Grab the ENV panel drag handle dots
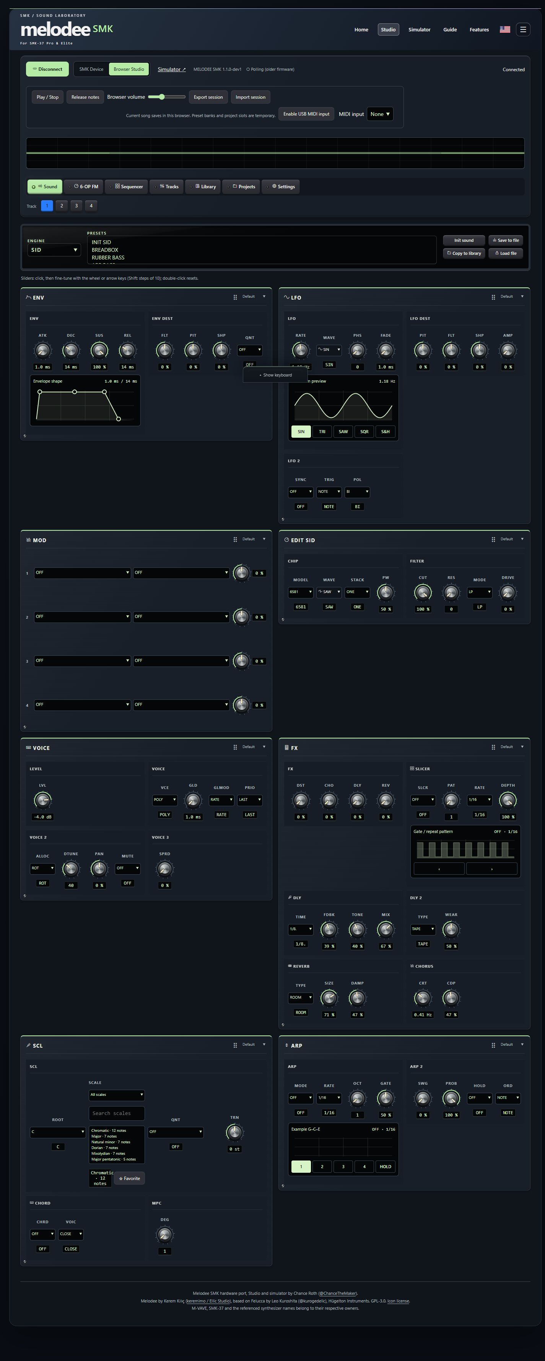The image size is (545, 1361). [x=235, y=297]
